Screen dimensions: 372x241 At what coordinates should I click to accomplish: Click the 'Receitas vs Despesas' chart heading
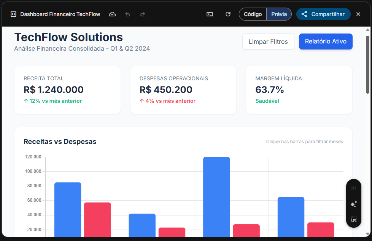(60, 142)
